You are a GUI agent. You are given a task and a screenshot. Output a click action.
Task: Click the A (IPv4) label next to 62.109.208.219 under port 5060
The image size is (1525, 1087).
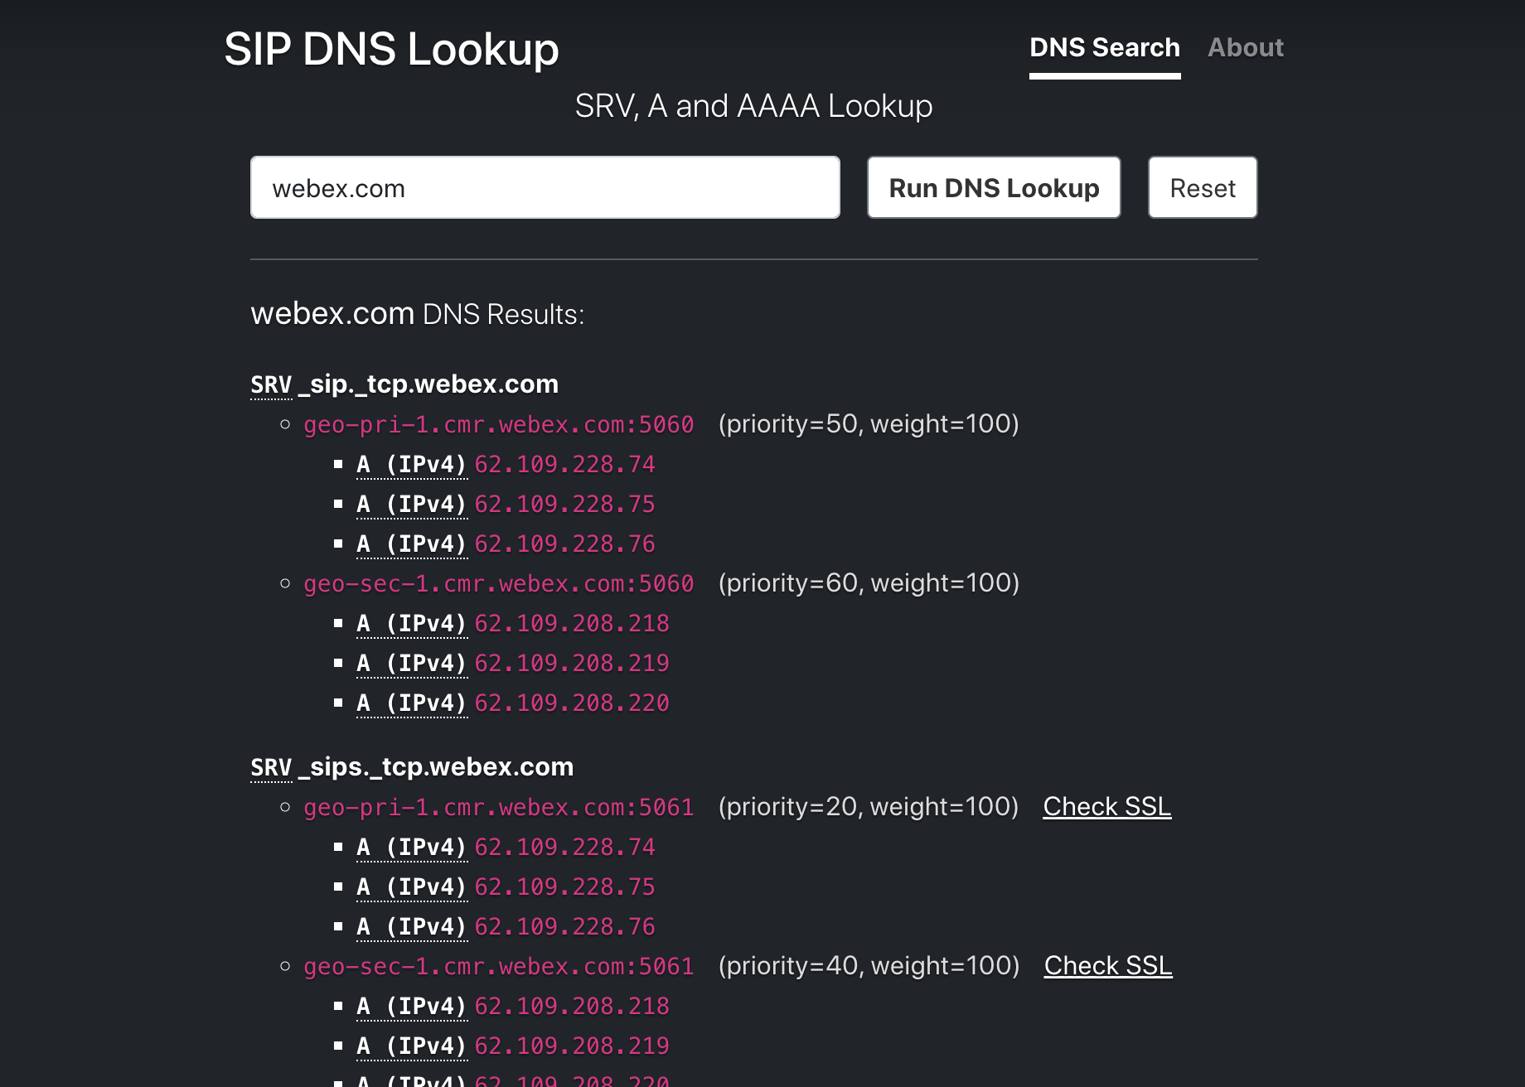point(412,664)
